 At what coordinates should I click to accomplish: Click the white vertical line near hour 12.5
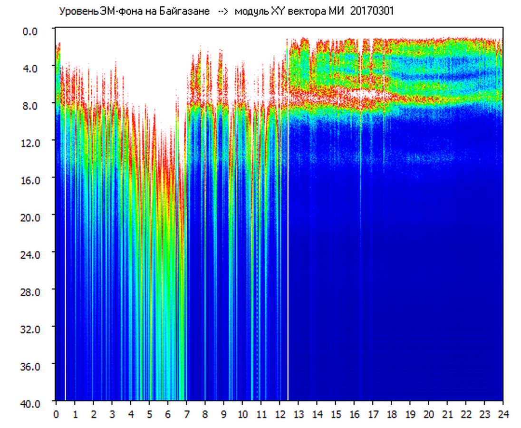click(x=288, y=238)
